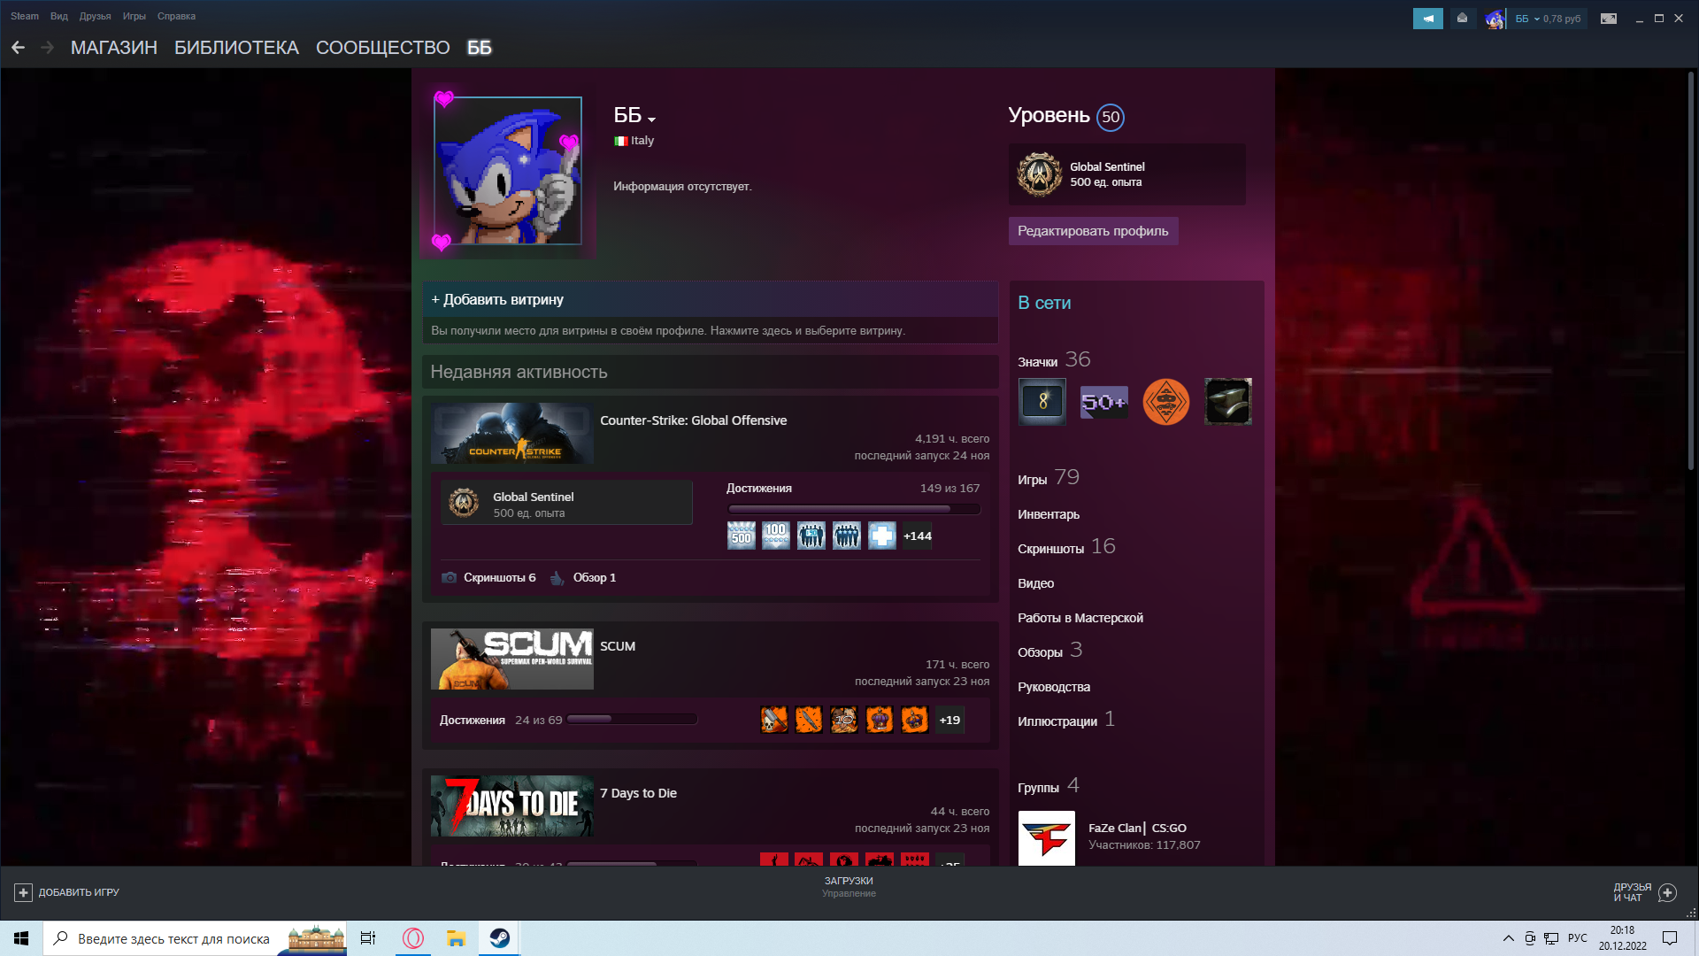
Task: Open the Друзья menu
Action: (95, 16)
